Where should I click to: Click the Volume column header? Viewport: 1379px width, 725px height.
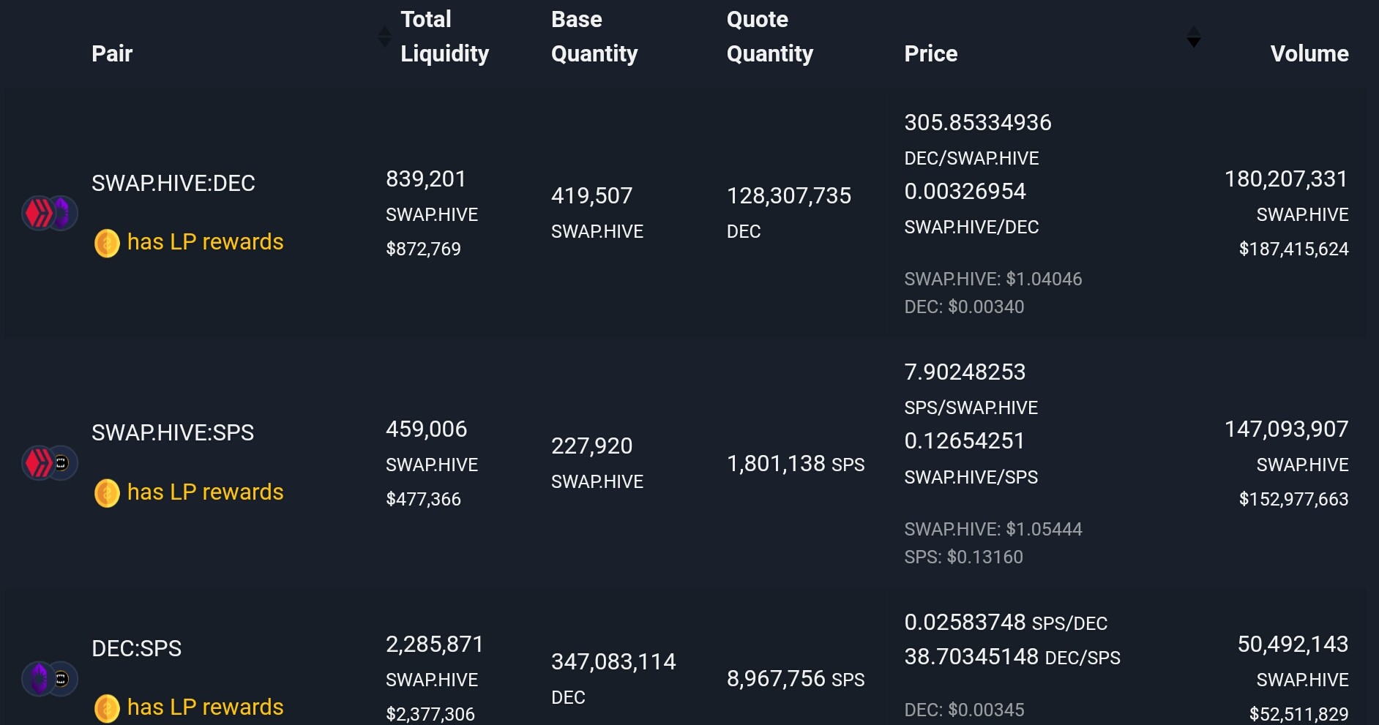pyautogui.click(x=1309, y=53)
